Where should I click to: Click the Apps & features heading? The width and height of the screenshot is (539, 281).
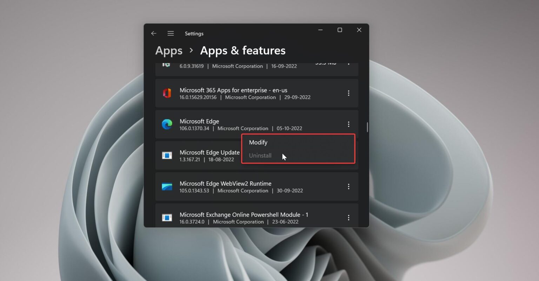pyautogui.click(x=242, y=50)
